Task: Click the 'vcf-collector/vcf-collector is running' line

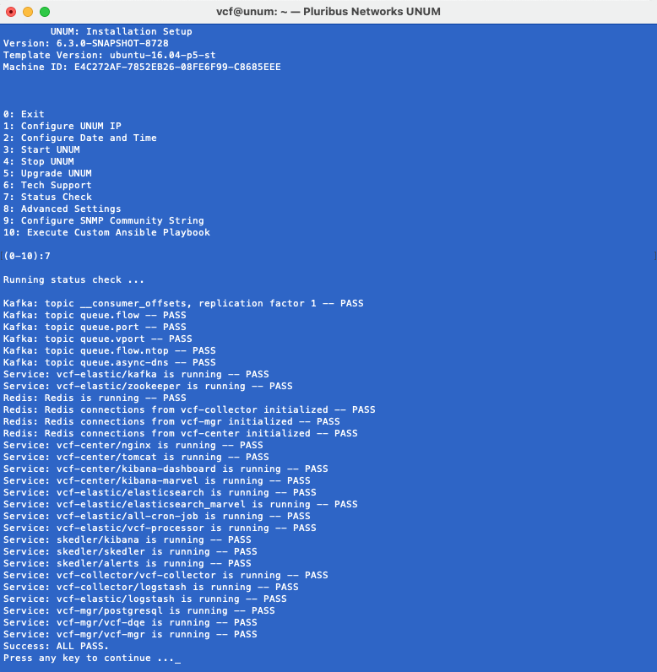Action: 166,575
